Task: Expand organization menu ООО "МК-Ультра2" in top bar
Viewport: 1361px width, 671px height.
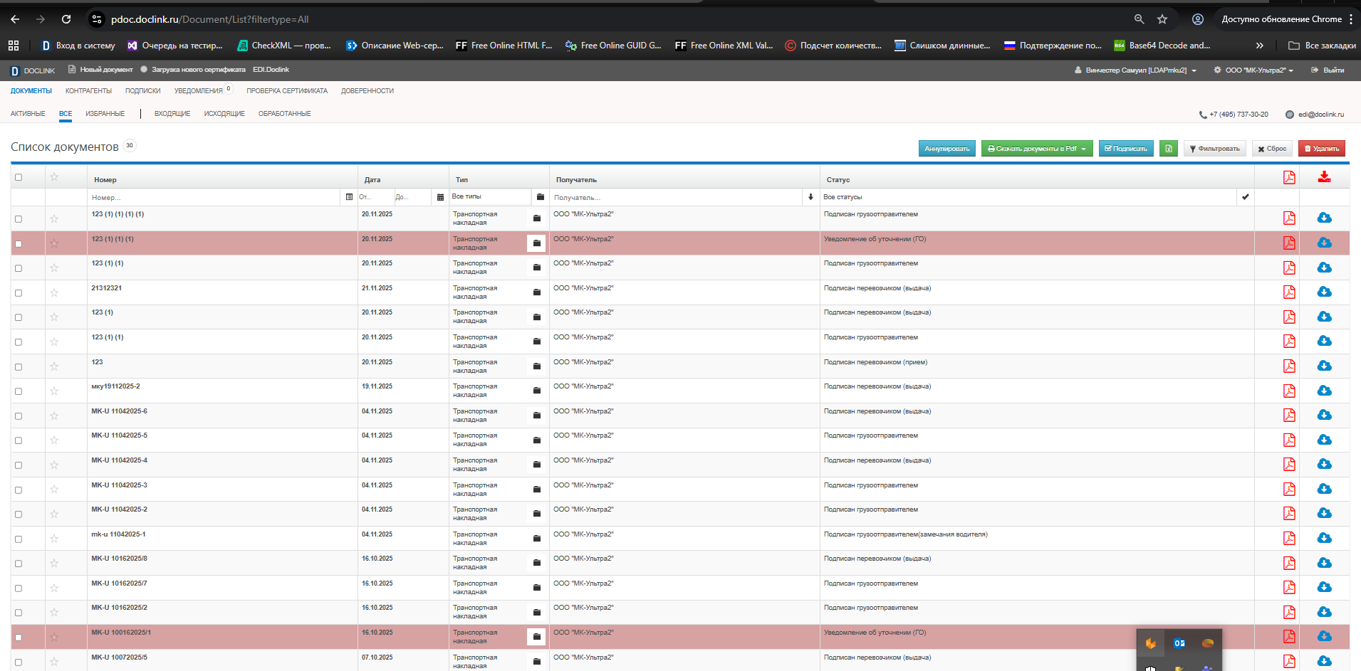Action: pos(1254,70)
